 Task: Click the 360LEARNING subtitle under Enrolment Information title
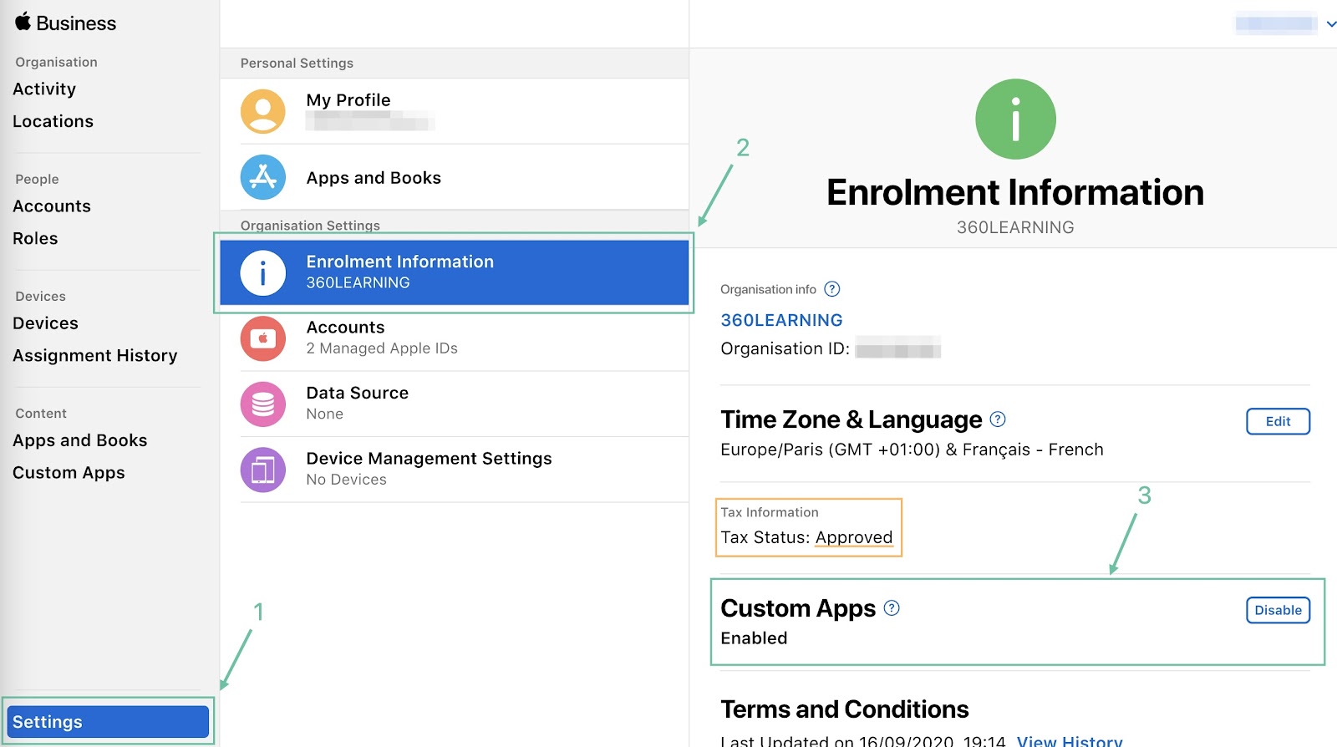[1015, 227]
